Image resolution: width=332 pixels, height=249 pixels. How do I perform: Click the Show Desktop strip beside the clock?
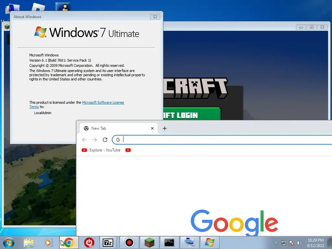pos(330,243)
